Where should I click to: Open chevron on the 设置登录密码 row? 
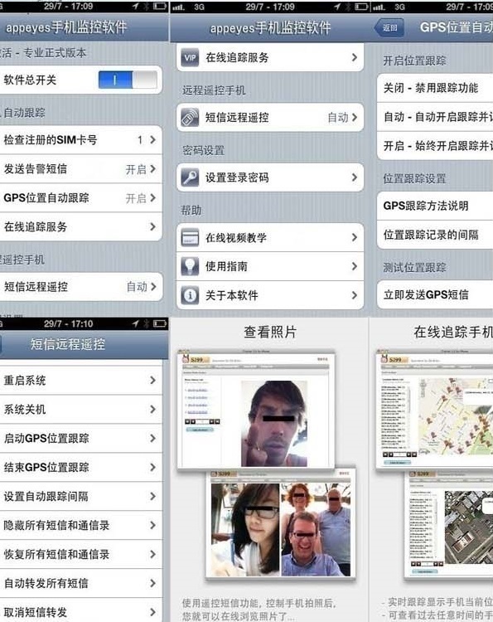point(355,177)
